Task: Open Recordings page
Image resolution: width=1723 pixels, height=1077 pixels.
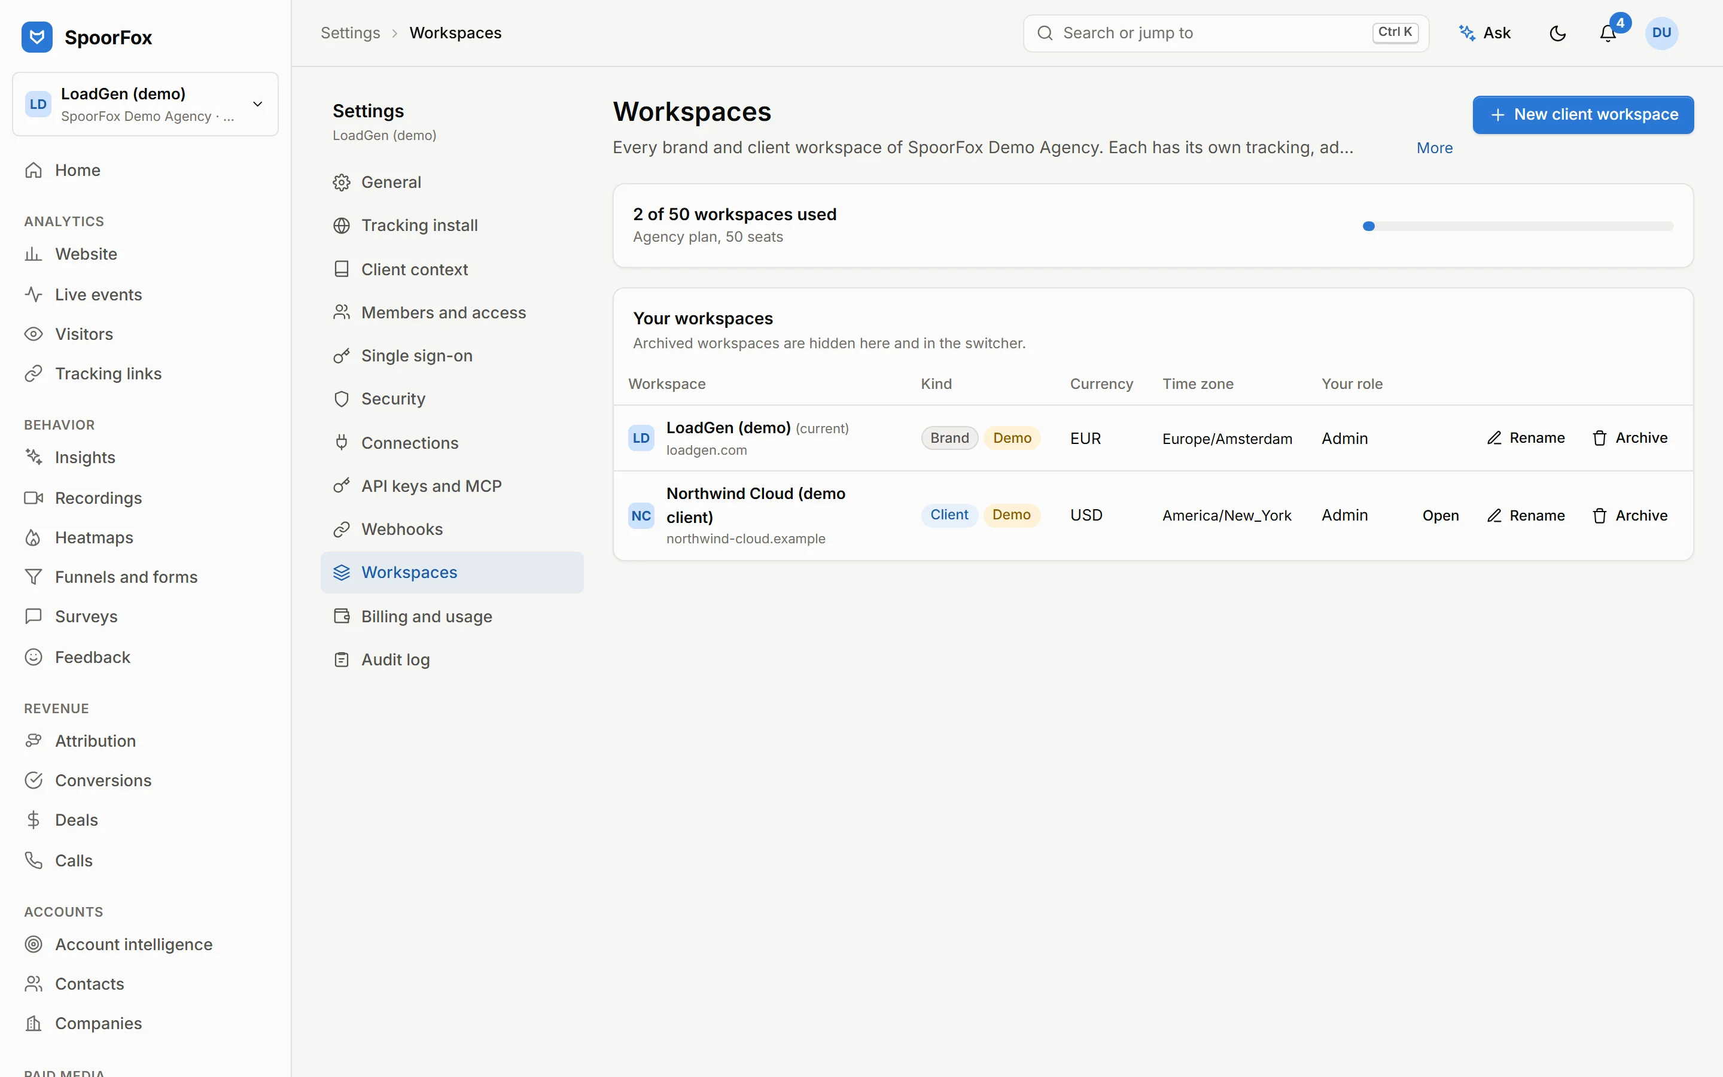Action: click(x=145, y=498)
